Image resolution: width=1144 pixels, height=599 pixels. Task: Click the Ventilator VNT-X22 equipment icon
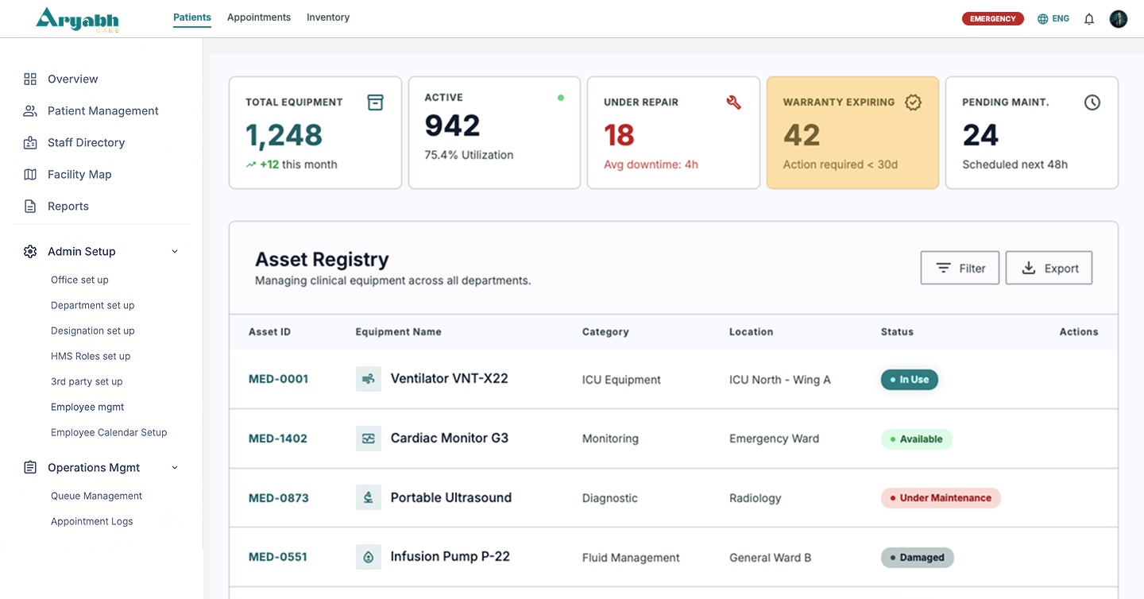pyautogui.click(x=369, y=379)
